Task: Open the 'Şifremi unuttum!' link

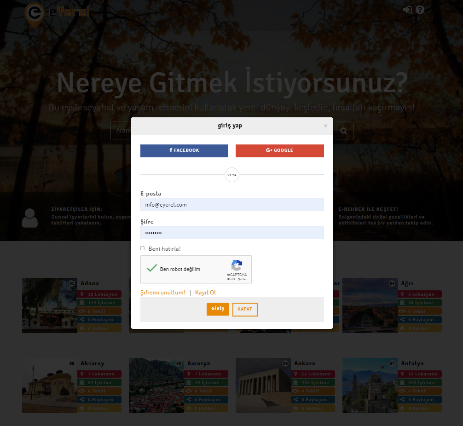Action: (163, 292)
